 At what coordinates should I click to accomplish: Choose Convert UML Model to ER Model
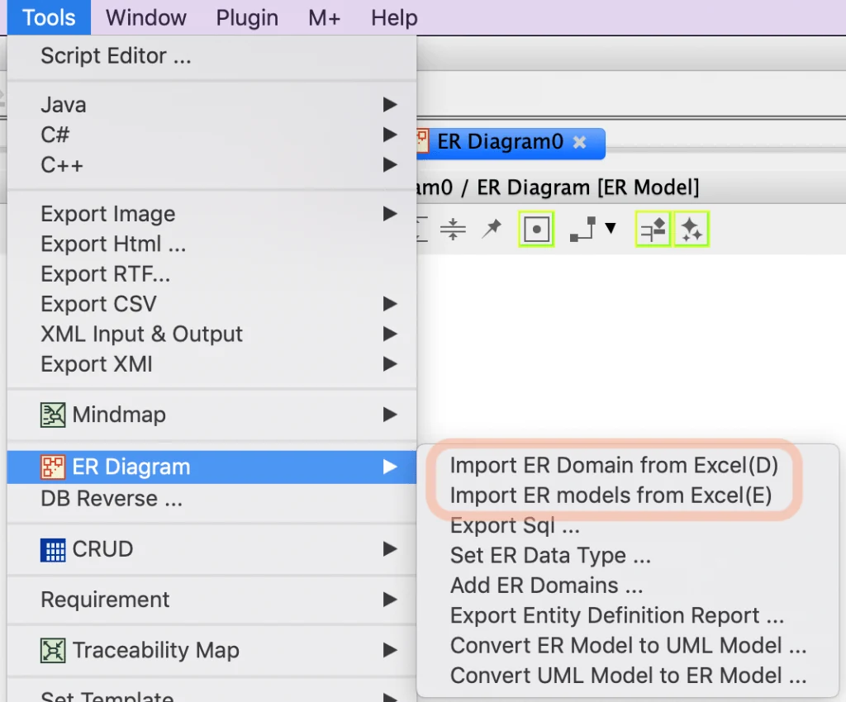pyautogui.click(x=629, y=676)
